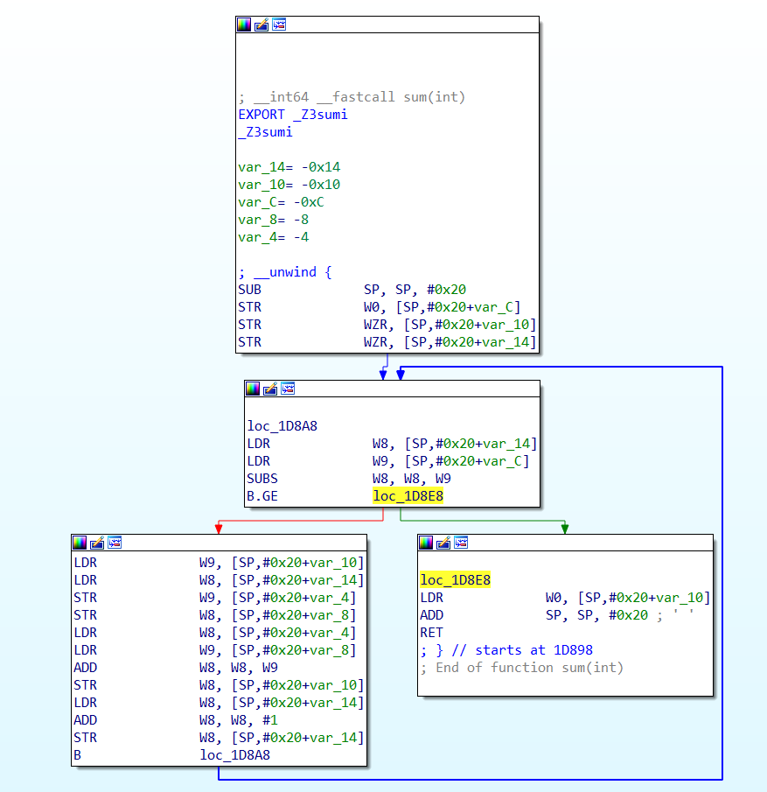The width and height of the screenshot is (767, 792).
Task: Click pencil edit icon on loop body block
Action: 97,543
